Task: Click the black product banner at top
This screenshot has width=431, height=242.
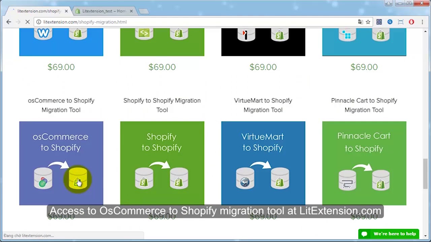Action: [x=263, y=42]
